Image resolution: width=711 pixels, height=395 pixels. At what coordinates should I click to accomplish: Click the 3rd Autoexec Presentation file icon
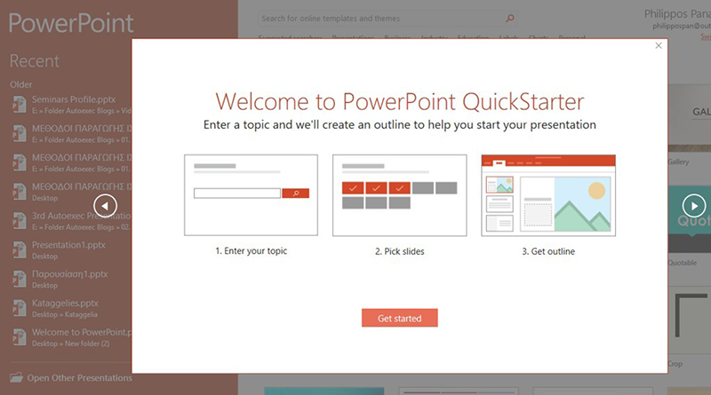(19, 221)
